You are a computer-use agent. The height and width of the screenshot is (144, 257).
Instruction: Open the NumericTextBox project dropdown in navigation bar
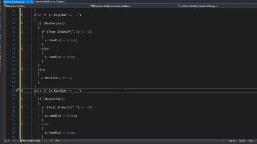coord(47,6)
